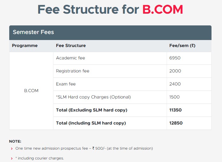Click the Fee Structure column header
This screenshot has height=162, width=222.
(x=71, y=45)
